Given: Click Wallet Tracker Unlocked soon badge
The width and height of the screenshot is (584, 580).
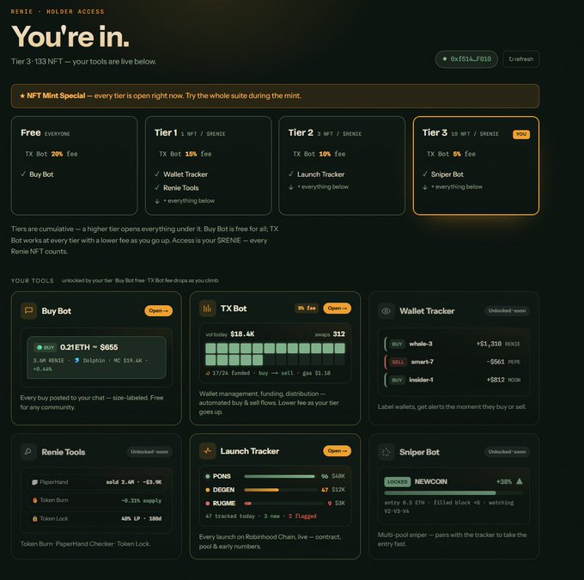Looking at the screenshot, I should click(507, 310).
